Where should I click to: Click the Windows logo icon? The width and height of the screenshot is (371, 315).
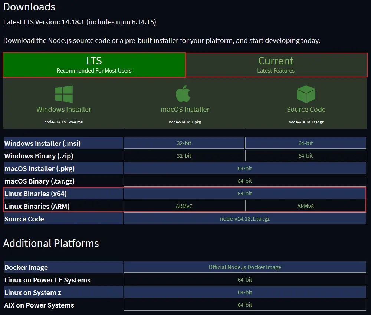(64, 94)
